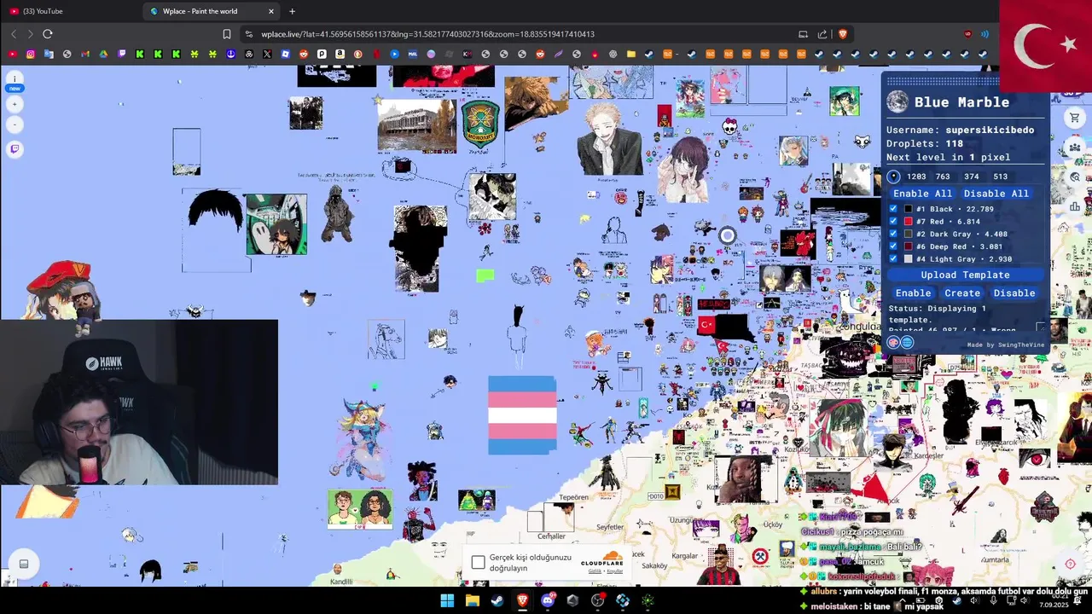Open the map search button

1075,177
